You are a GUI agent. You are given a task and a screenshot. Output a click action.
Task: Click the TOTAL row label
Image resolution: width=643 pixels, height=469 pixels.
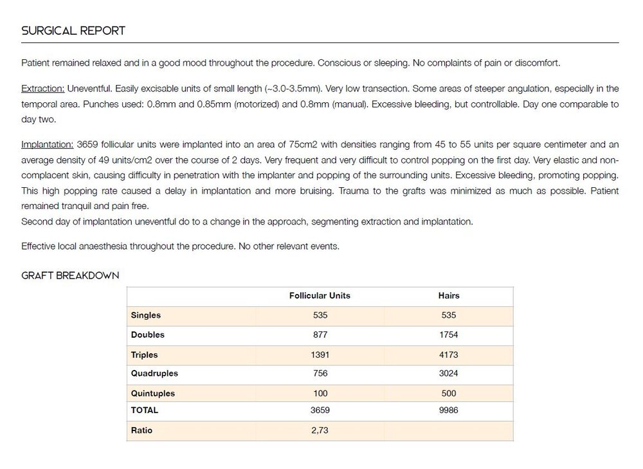tap(145, 410)
